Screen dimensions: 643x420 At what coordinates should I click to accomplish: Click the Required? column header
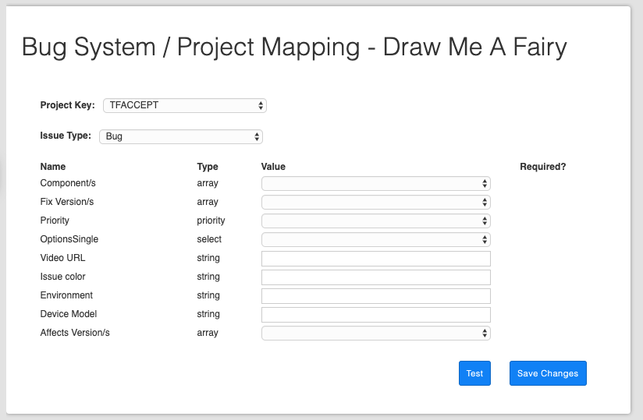tap(542, 167)
